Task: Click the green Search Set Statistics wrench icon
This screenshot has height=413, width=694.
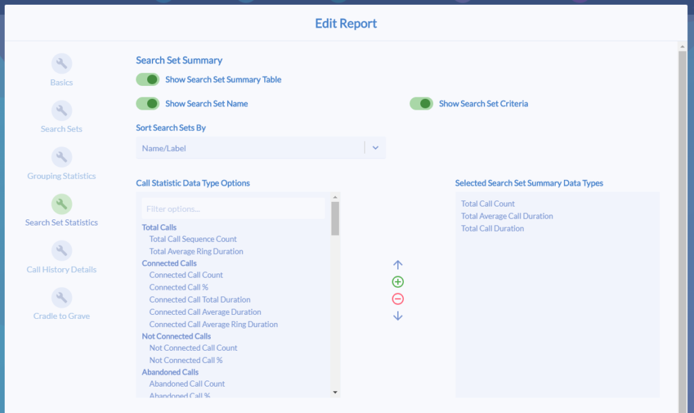Action: pos(62,204)
